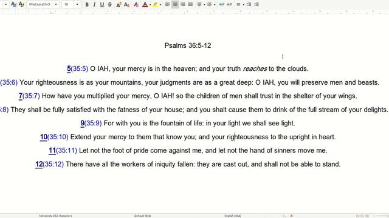Image resolution: width=389 pixels, height=218 pixels.
Task: Toggle numbered list
Action: (209, 4)
